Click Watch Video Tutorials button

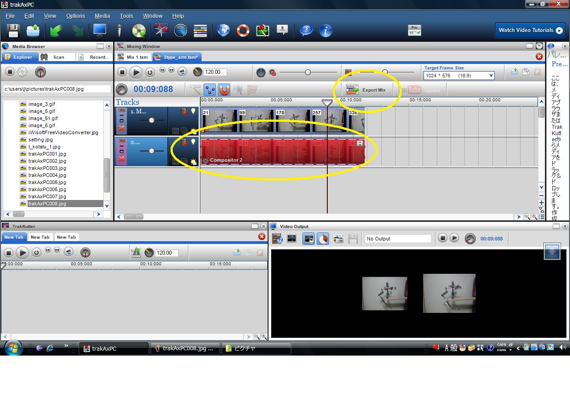tap(530, 30)
